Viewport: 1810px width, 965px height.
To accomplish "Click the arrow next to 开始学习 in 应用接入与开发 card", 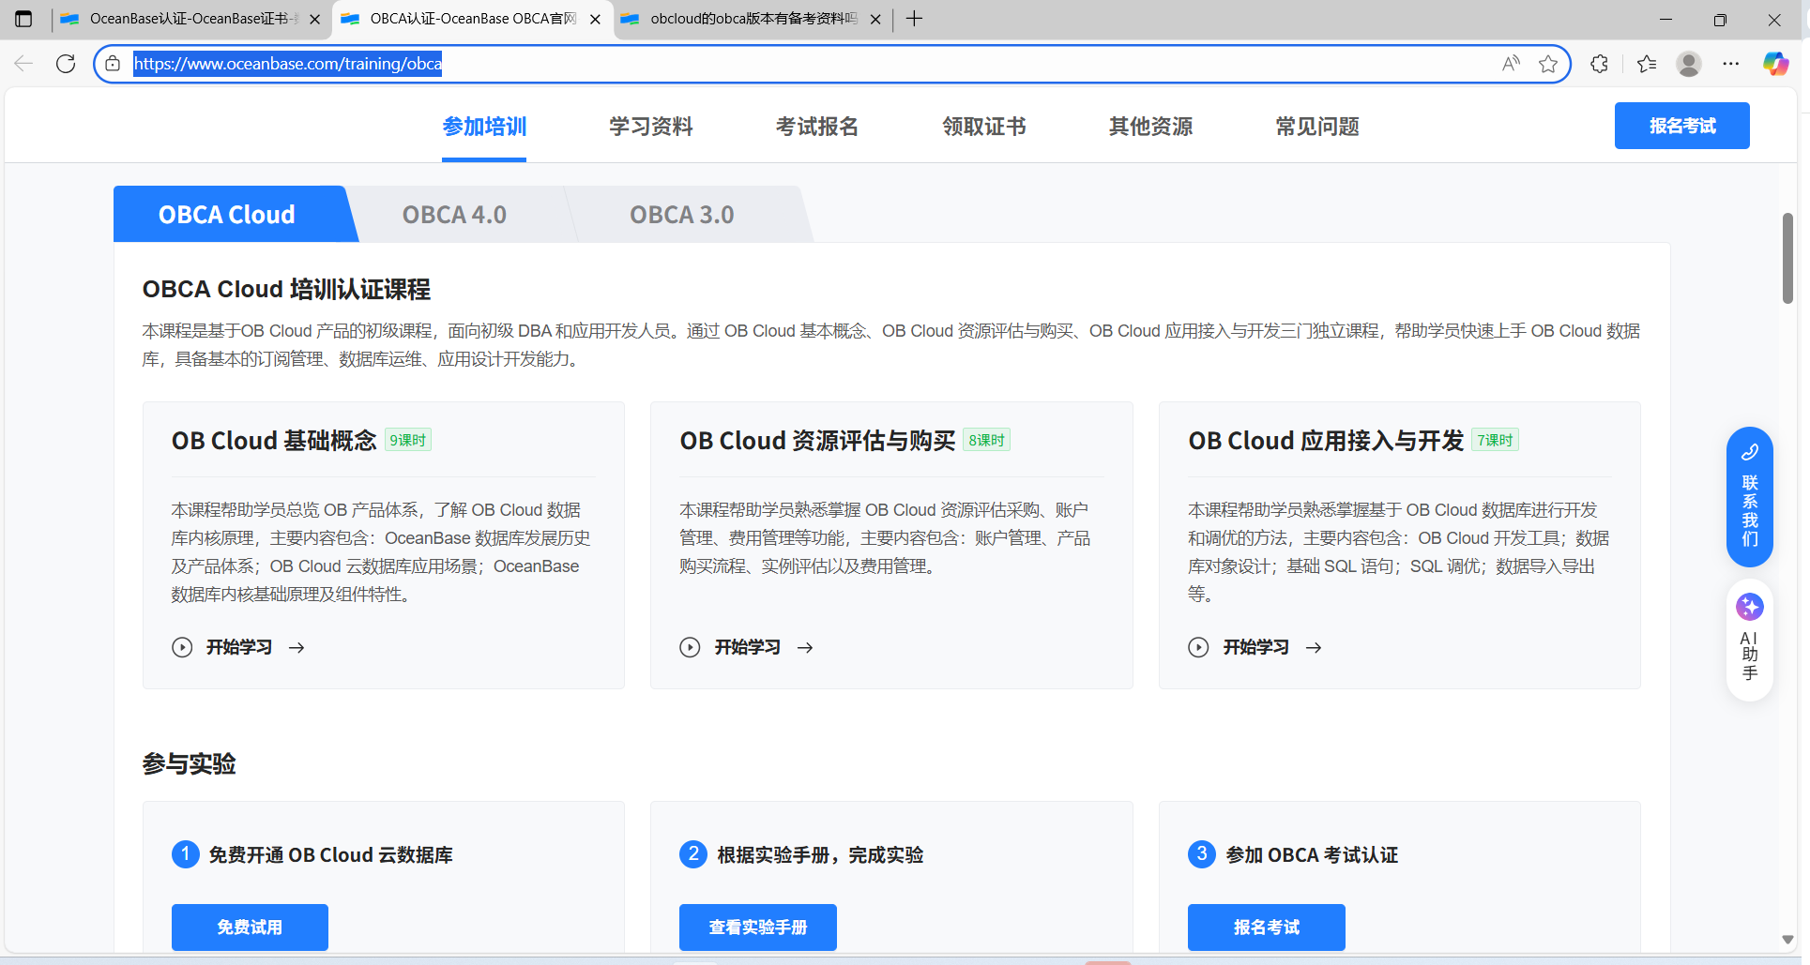I will point(1314,647).
